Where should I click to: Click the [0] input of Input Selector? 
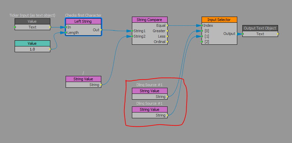pyautogui.click(x=202, y=31)
